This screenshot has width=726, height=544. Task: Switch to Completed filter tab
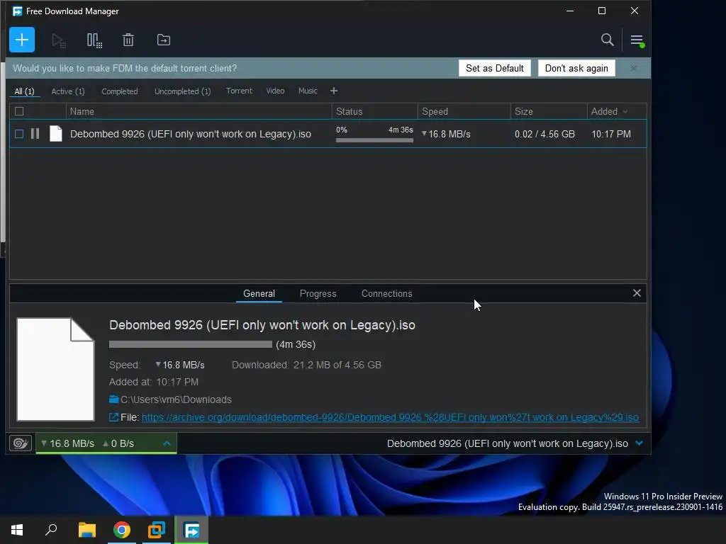tap(119, 91)
